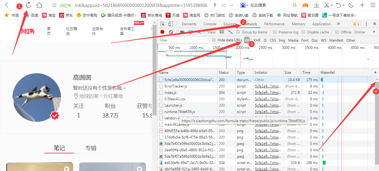The image size is (379, 171).
Task: Open the Online throttling dropdown arrow
Action: click(x=374, y=32)
